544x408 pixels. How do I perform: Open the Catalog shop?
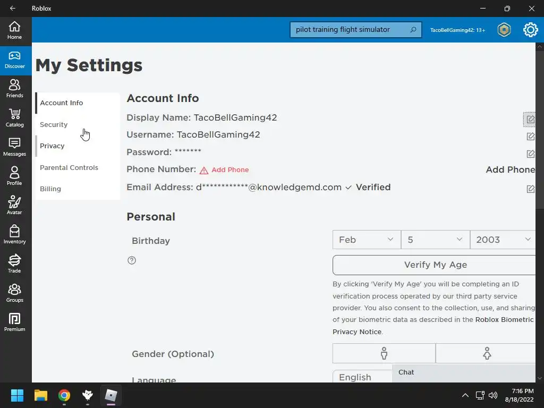(14, 118)
